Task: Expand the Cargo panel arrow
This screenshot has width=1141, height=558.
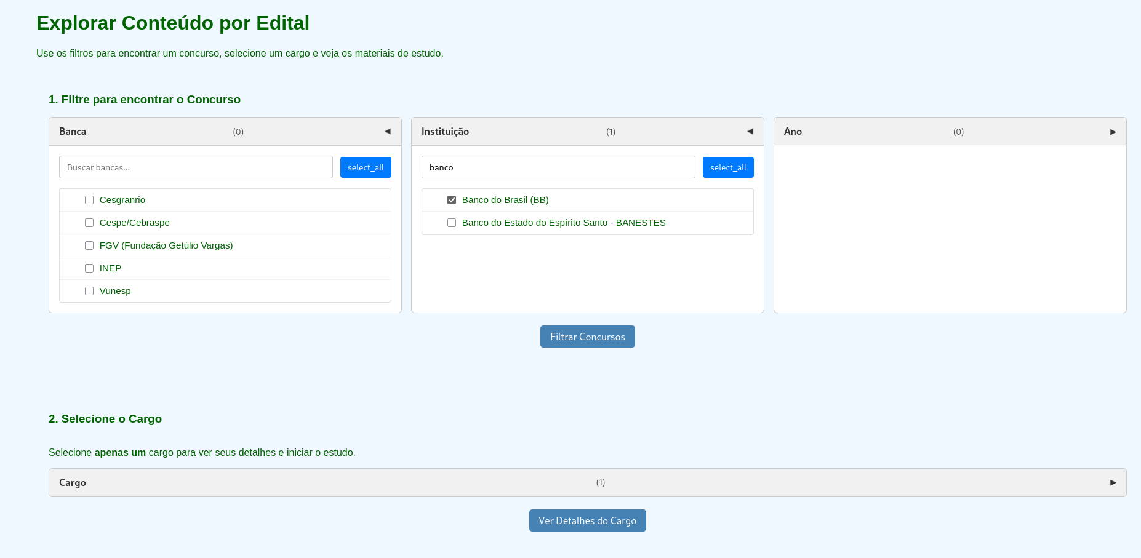Action: pos(1113,482)
